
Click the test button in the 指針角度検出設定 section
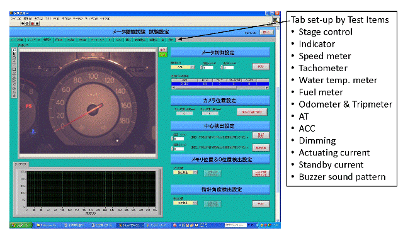pyautogui.click(x=261, y=204)
